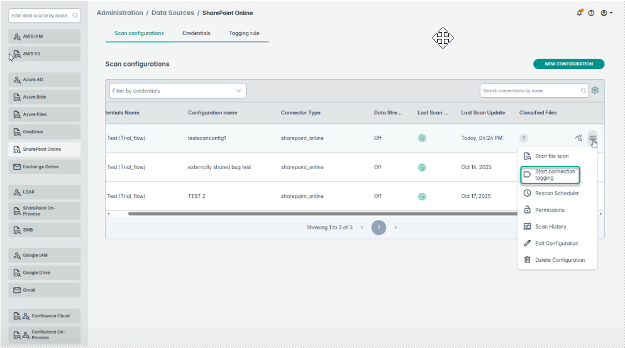Screen dimensions: 625x348
Task: Open the user account dropdown
Action: (x=606, y=13)
